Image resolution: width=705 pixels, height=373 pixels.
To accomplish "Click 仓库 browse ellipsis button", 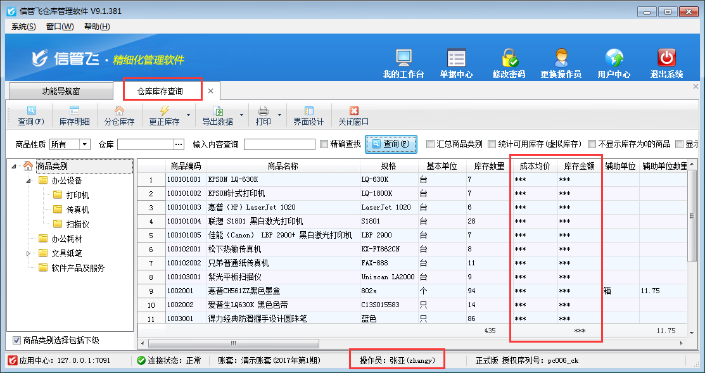I will 179,144.
